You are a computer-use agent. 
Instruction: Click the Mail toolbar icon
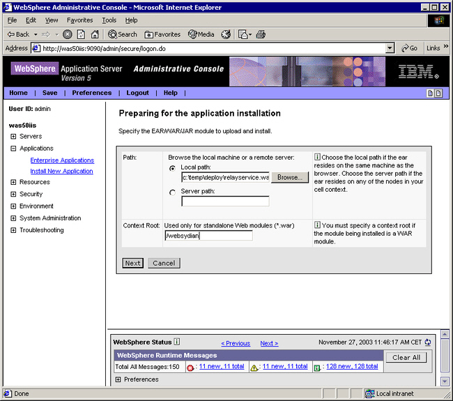243,34
